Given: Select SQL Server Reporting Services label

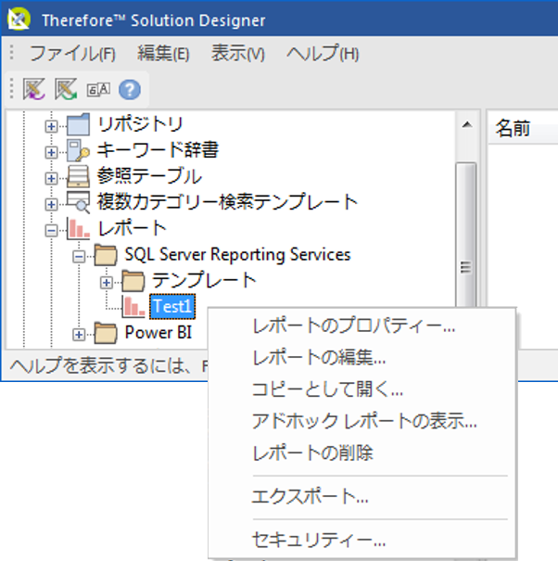Looking at the screenshot, I should coord(237,254).
